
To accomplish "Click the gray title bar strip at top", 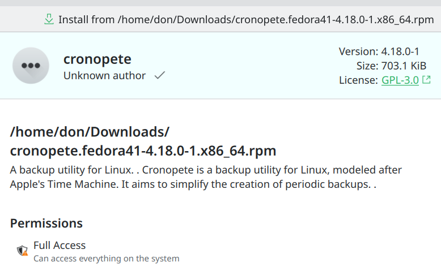I will [x=220, y=3].
